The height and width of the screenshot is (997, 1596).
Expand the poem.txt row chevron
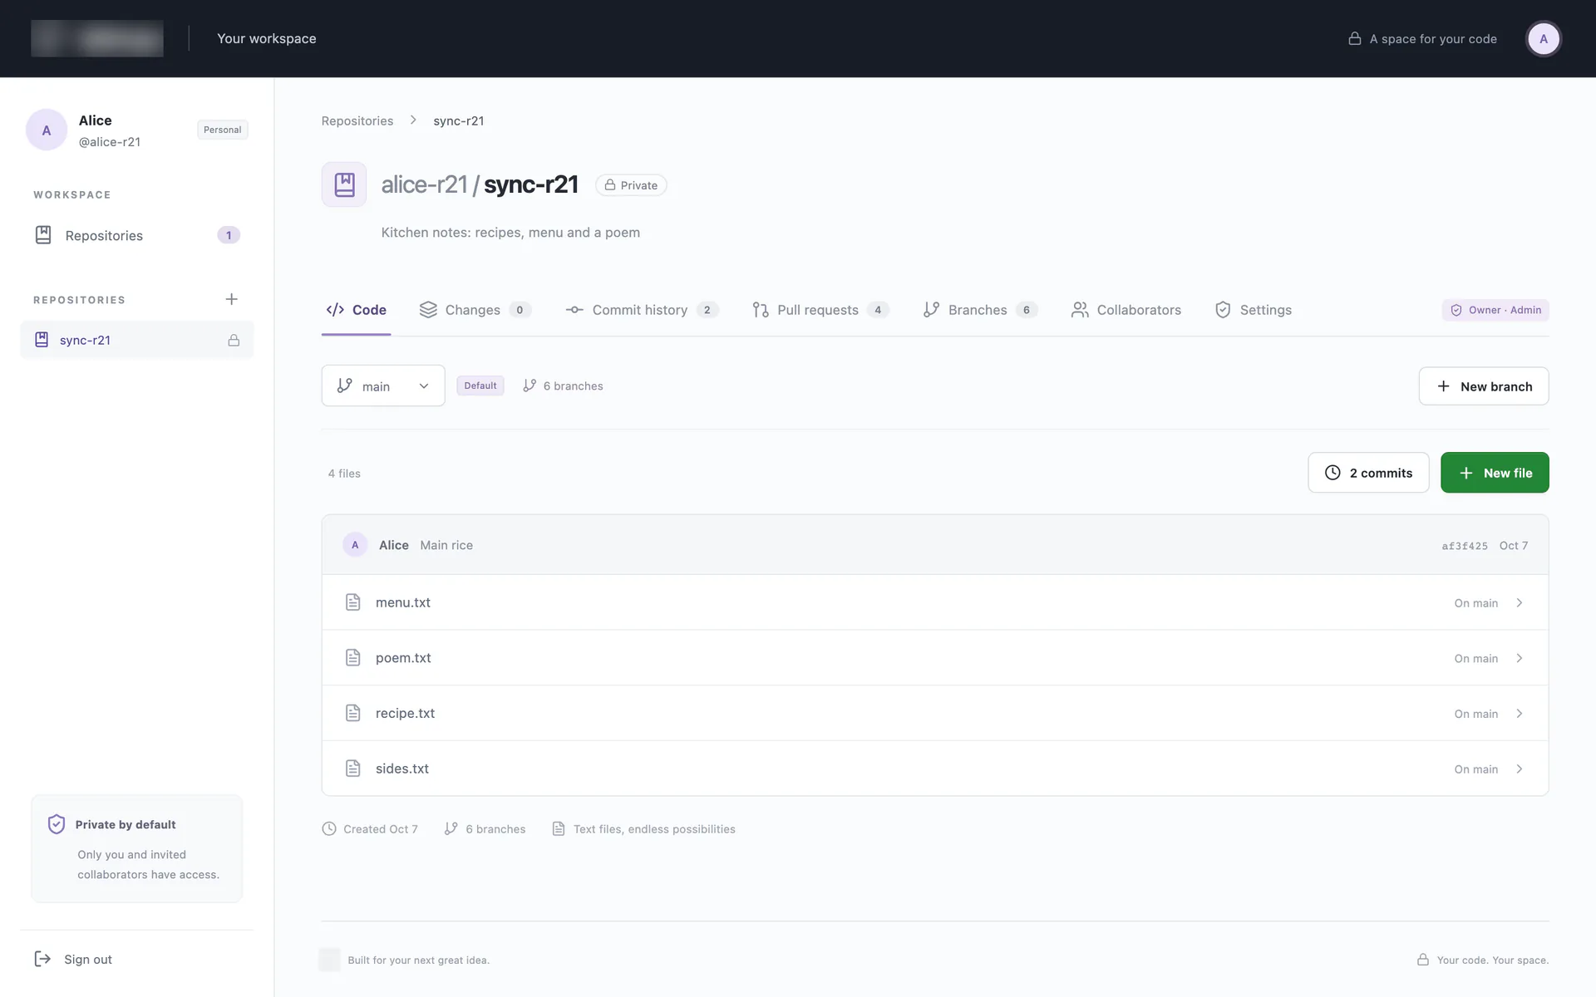pos(1520,658)
